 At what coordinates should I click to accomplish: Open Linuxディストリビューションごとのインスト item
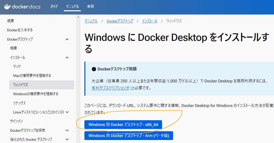click(x=39, y=112)
